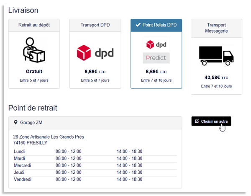This screenshot has width=251, height=196.
Task: Click the 43,58€ TTC price
Action: click(x=216, y=77)
